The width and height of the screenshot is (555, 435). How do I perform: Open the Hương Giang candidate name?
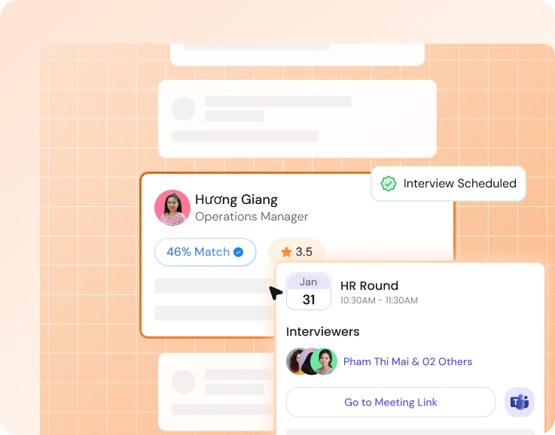click(236, 199)
